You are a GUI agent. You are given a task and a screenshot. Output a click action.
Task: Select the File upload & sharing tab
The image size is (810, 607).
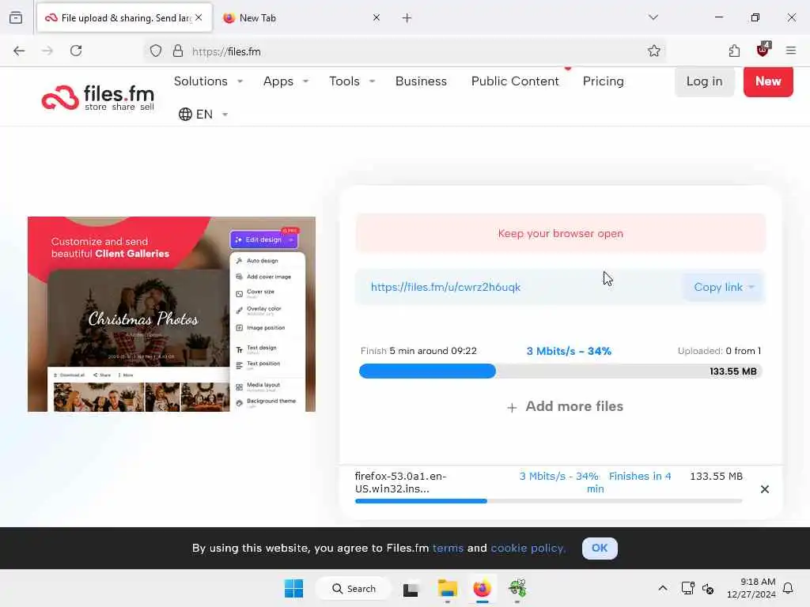(124, 17)
